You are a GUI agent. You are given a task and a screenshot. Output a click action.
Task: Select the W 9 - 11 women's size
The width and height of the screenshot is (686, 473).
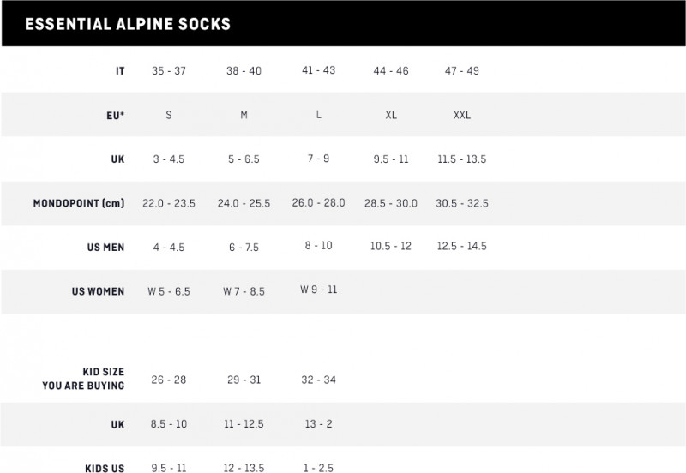pyautogui.click(x=318, y=290)
